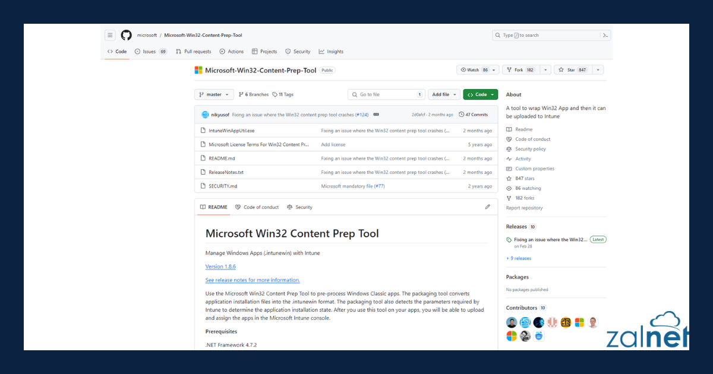This screenshot has width=713, height=374.
Task: Open nikyusof's profile avatar
Action: pyautogui.click(x=206, y=115)
